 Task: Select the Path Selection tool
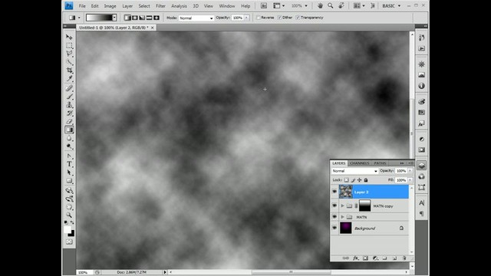[69, 172]
